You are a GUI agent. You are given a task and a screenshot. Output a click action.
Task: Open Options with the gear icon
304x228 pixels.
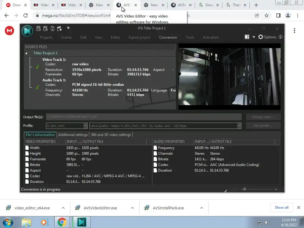pyautogui.click(x=267, y=37)
